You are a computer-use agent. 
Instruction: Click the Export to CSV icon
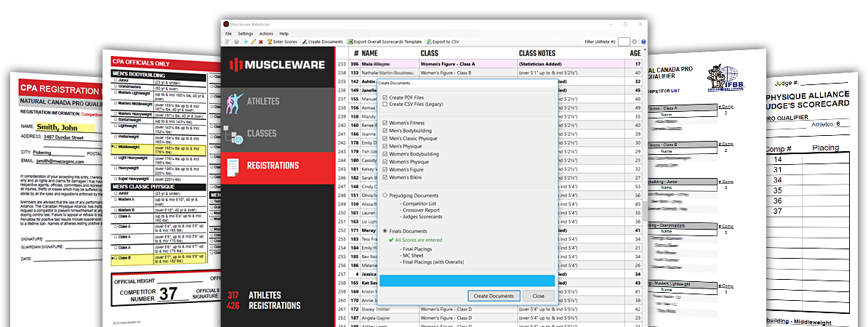tap(429, 42)
